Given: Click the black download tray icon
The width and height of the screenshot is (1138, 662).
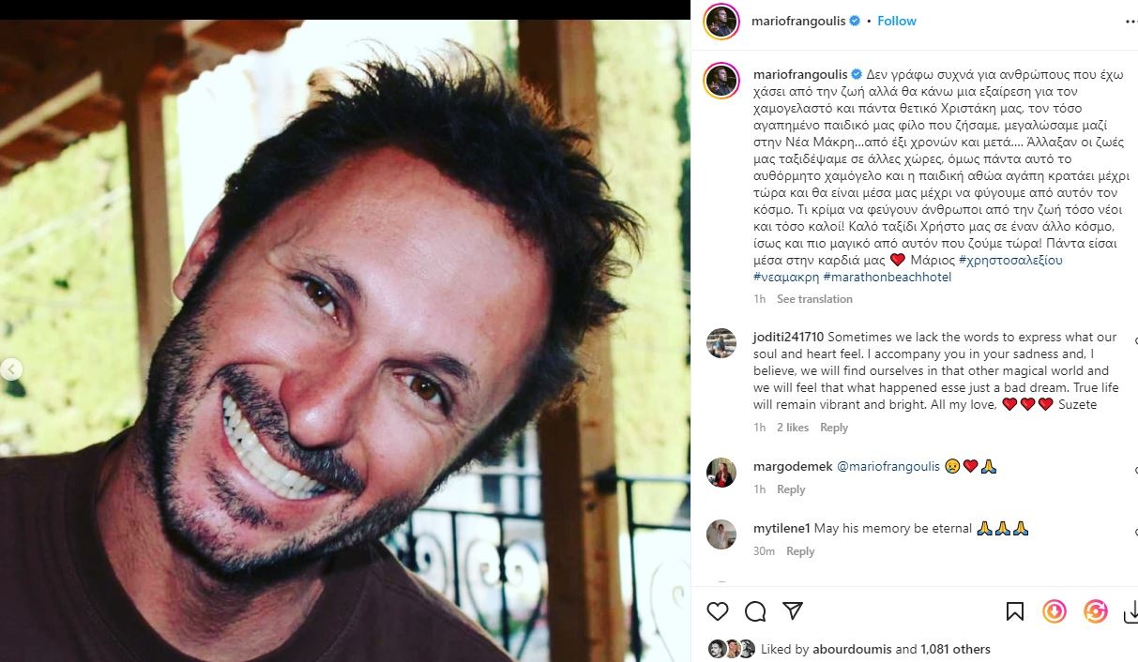Looking at the screenshot, I should (x=1130, y=611).
